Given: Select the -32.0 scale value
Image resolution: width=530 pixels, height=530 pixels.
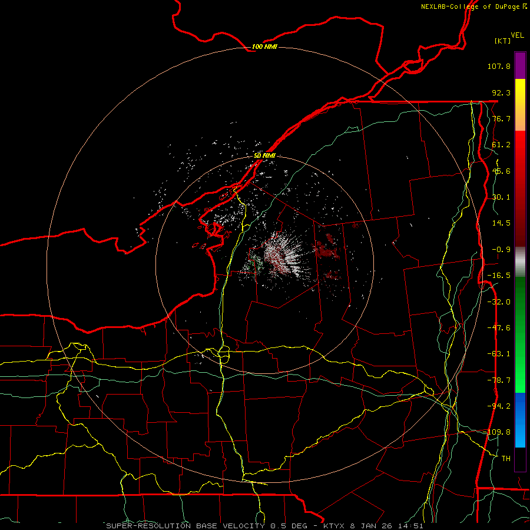Looking at the screenshot, I should [x=499, y=302].
